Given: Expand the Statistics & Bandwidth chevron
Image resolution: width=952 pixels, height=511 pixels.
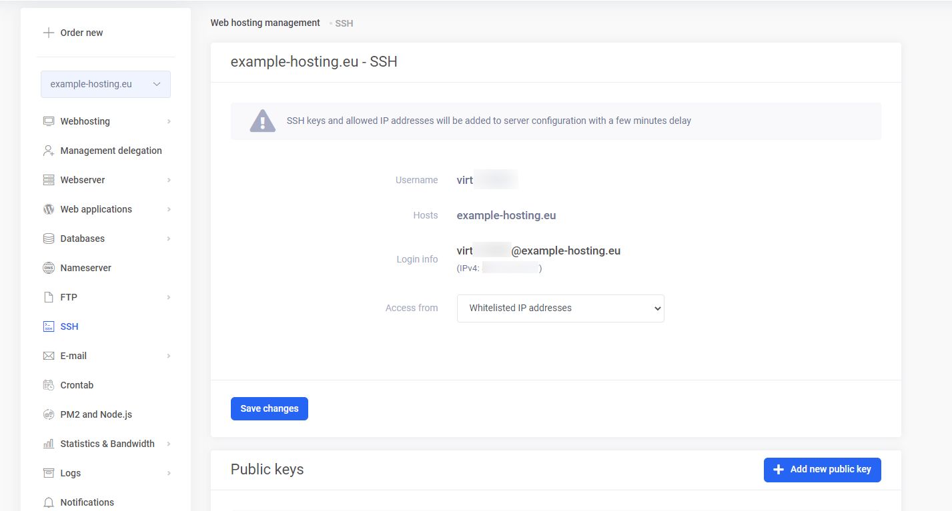Looking at the screenshot, I should [169, 444].
